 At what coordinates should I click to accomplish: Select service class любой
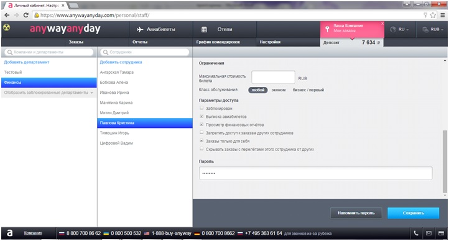pos(257,90)
